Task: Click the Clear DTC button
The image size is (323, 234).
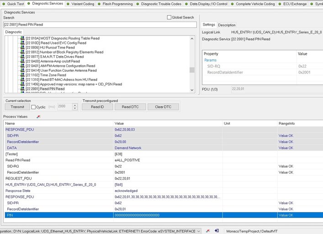Action: coord(163,107)
